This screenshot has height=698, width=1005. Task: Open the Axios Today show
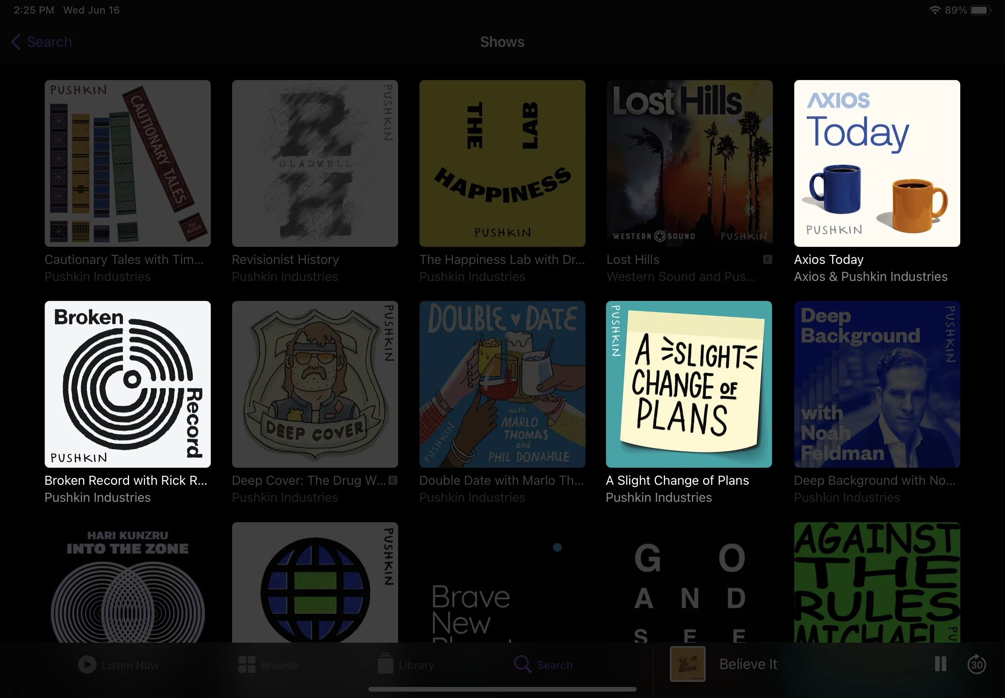(x=877, y=163)
